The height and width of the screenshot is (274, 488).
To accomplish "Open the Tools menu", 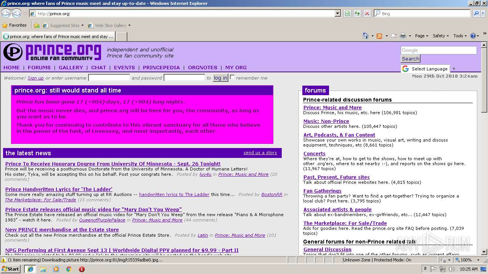I will pos(460,36).
